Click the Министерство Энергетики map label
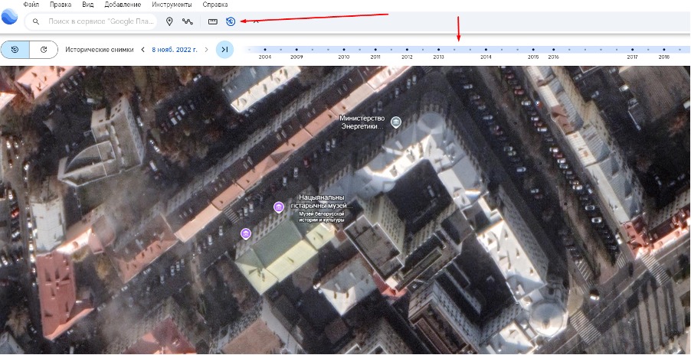Viewport: 691px width, 355px height. click(364, 122)
